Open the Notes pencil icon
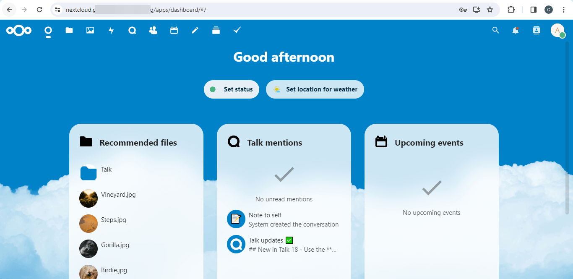 coord(195,30)
